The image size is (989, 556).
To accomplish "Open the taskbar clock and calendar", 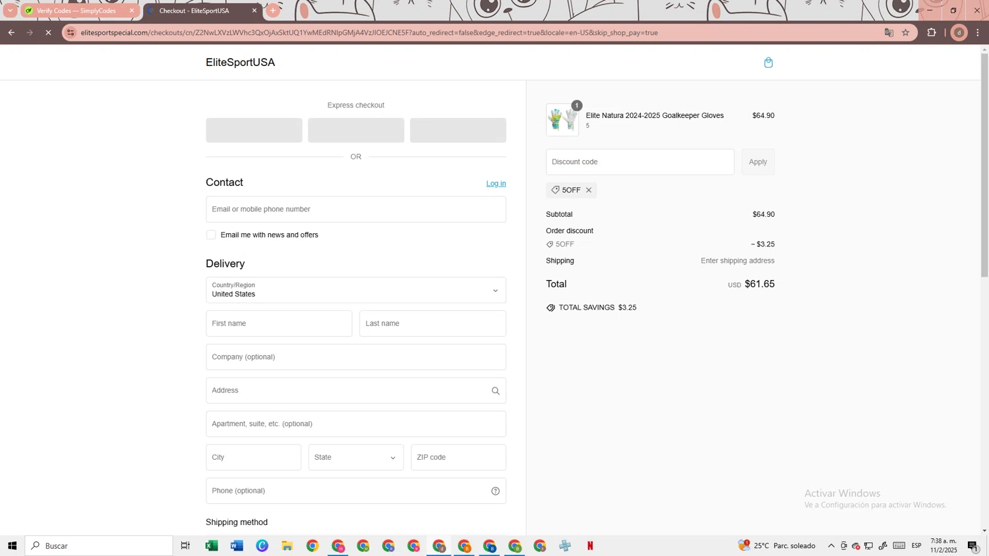I will [x=944, y=545].
